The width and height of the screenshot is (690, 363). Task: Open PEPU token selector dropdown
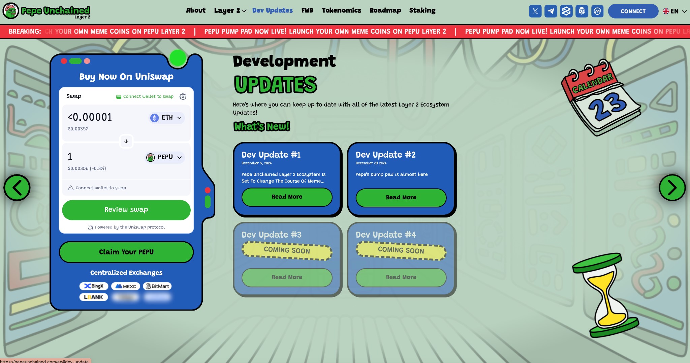tap(165, 157)
